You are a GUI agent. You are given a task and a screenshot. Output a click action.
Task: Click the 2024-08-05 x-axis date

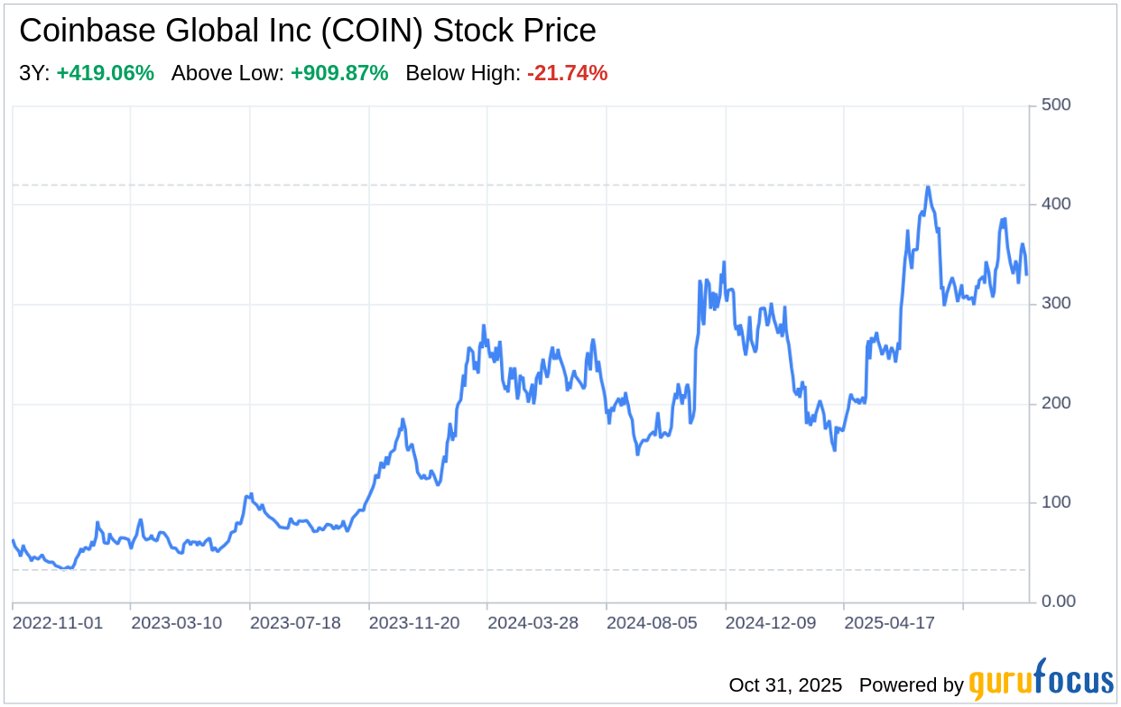pyautogui.click(x=652, y=623)
